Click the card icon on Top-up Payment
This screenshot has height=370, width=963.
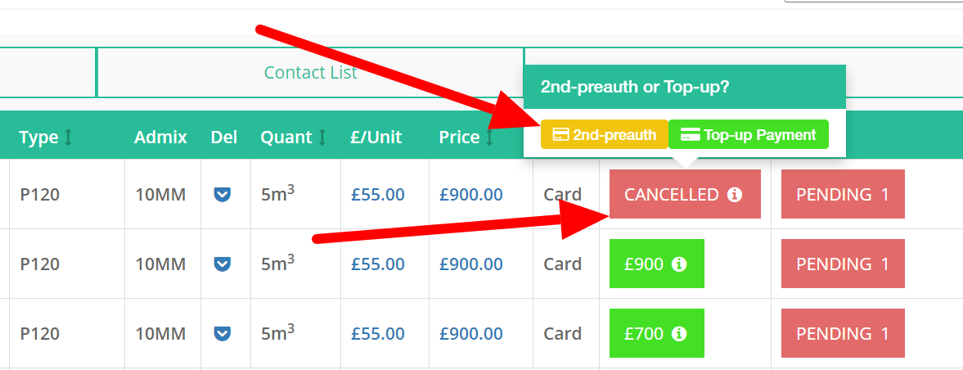click(x=690, y=135)
